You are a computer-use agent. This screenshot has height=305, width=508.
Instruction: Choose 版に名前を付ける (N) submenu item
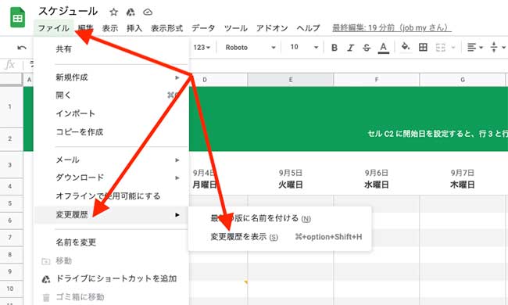[x=280, y=218]
